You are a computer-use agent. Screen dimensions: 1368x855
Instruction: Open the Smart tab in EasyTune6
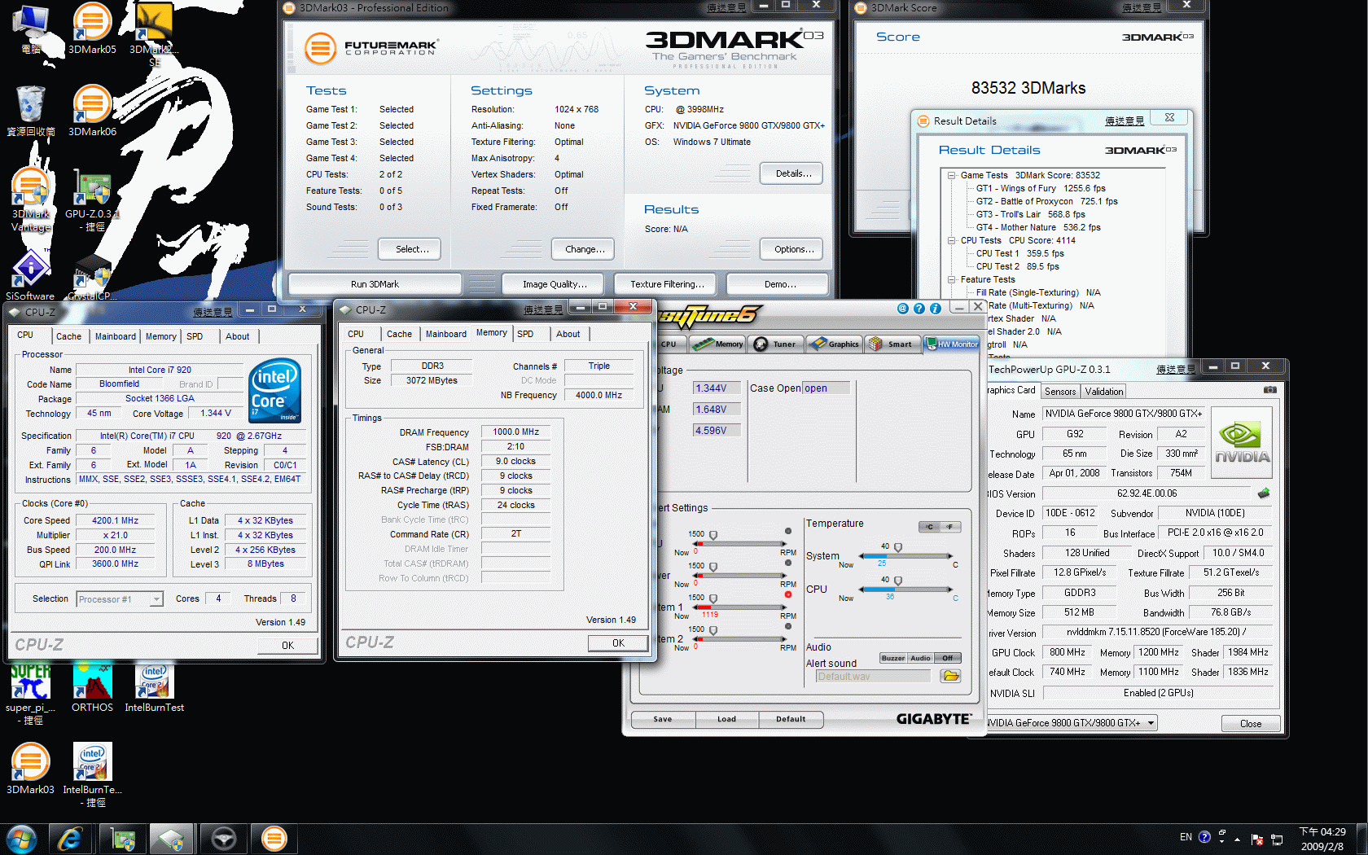click(892, 344)
